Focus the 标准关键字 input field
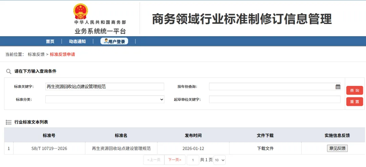Image resolution: width=366 pixels, height=167 pixels. point(105,87)
